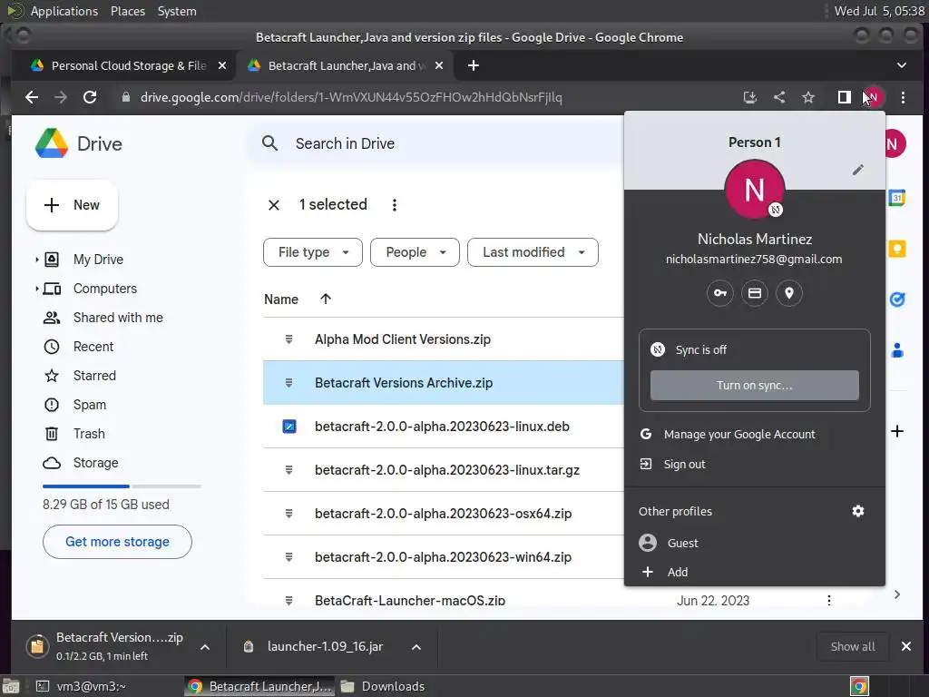Sign out of the Chrome profile

[754, 464]
